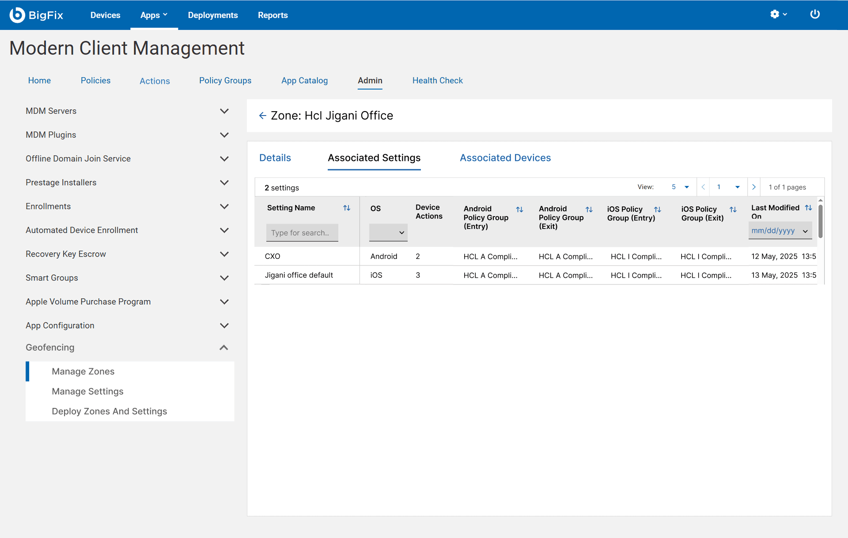Viewport: 848px width, 538px height.
Task: Go to Devices in top navigation
Action: pos(105,15)
